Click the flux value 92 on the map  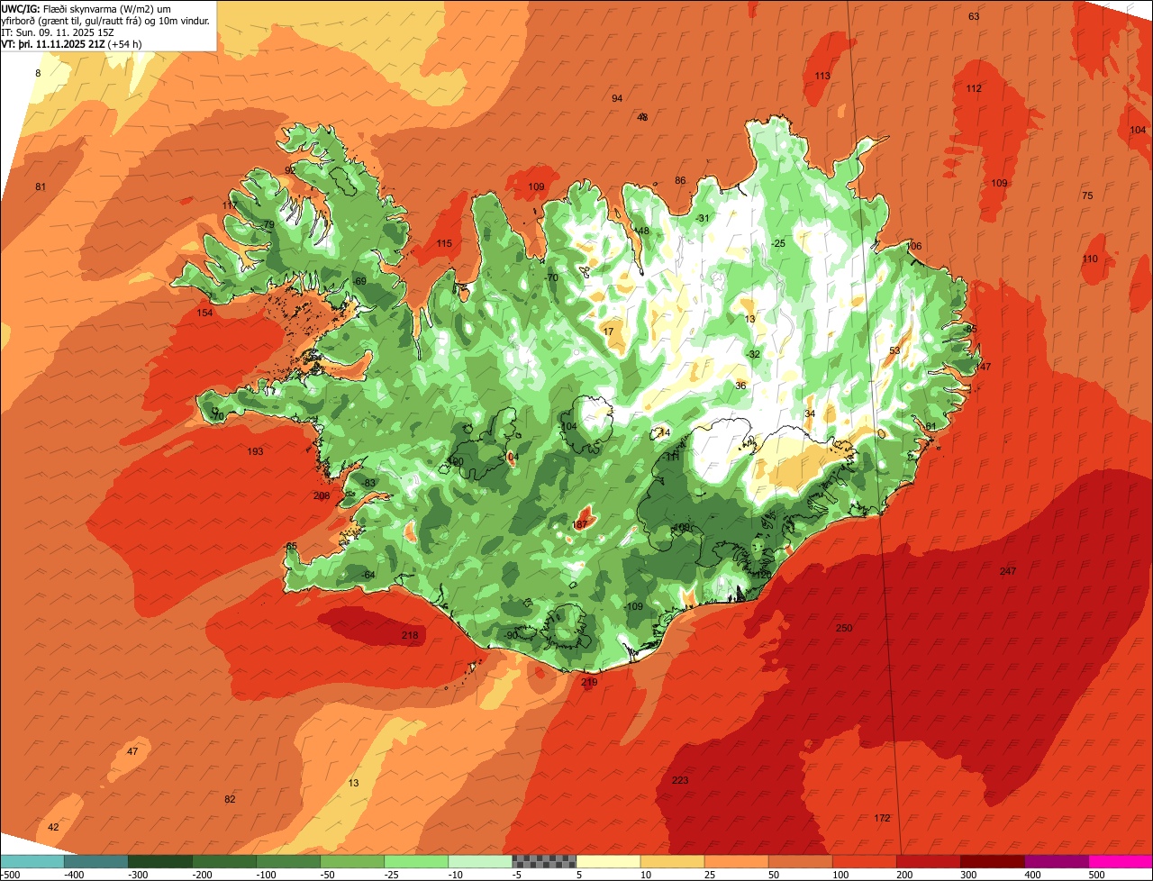click(290, 169)
